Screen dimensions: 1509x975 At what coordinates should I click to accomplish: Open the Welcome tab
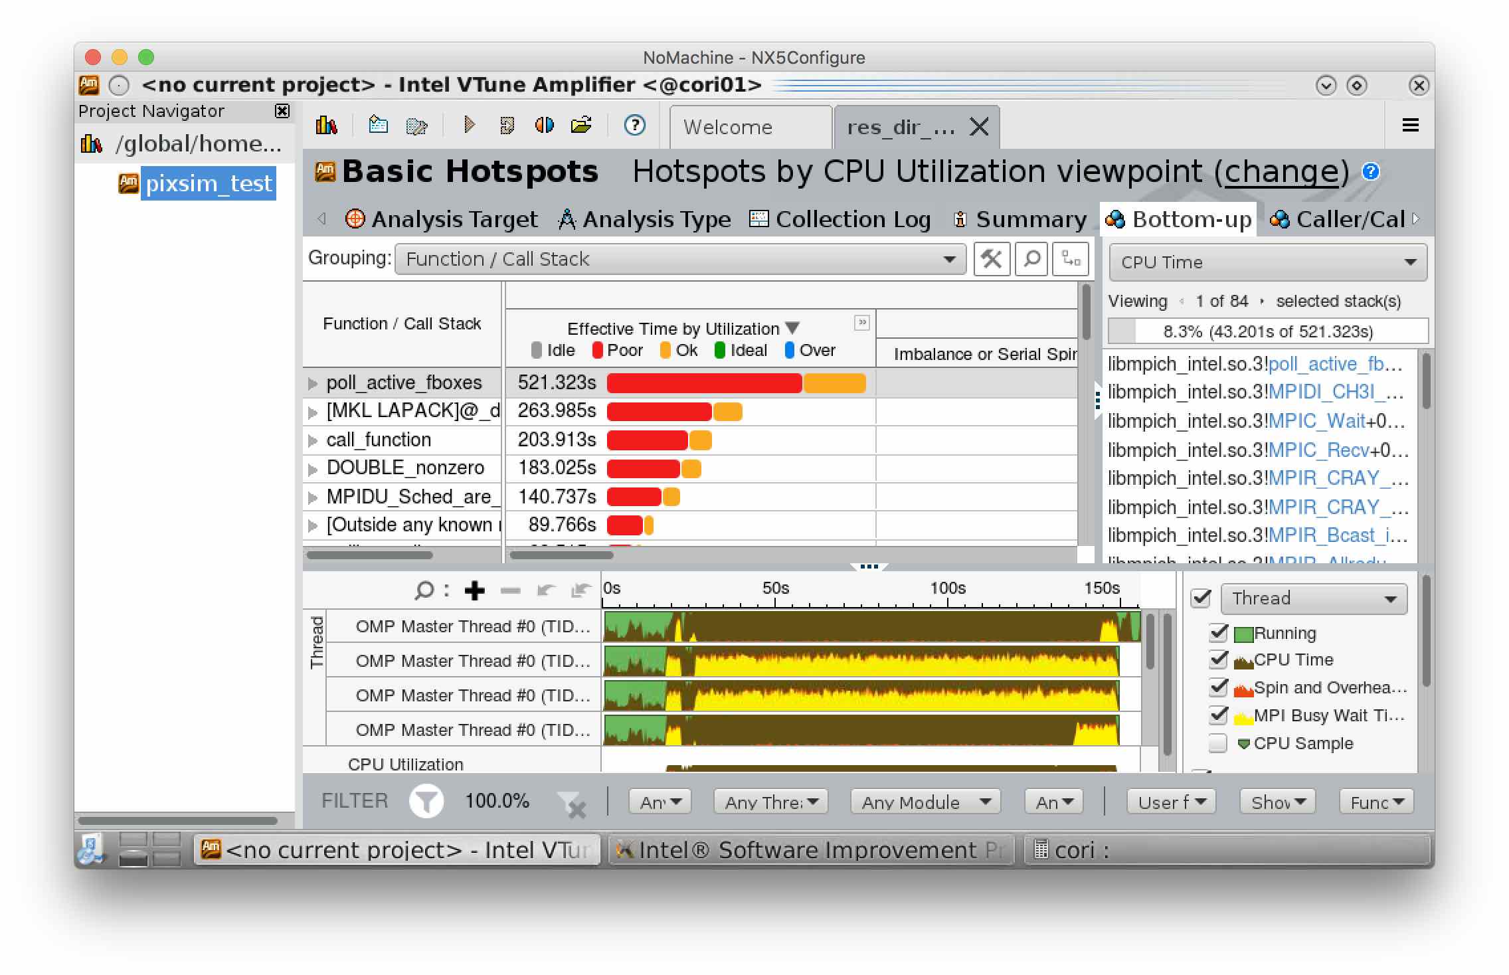(728, 127)
